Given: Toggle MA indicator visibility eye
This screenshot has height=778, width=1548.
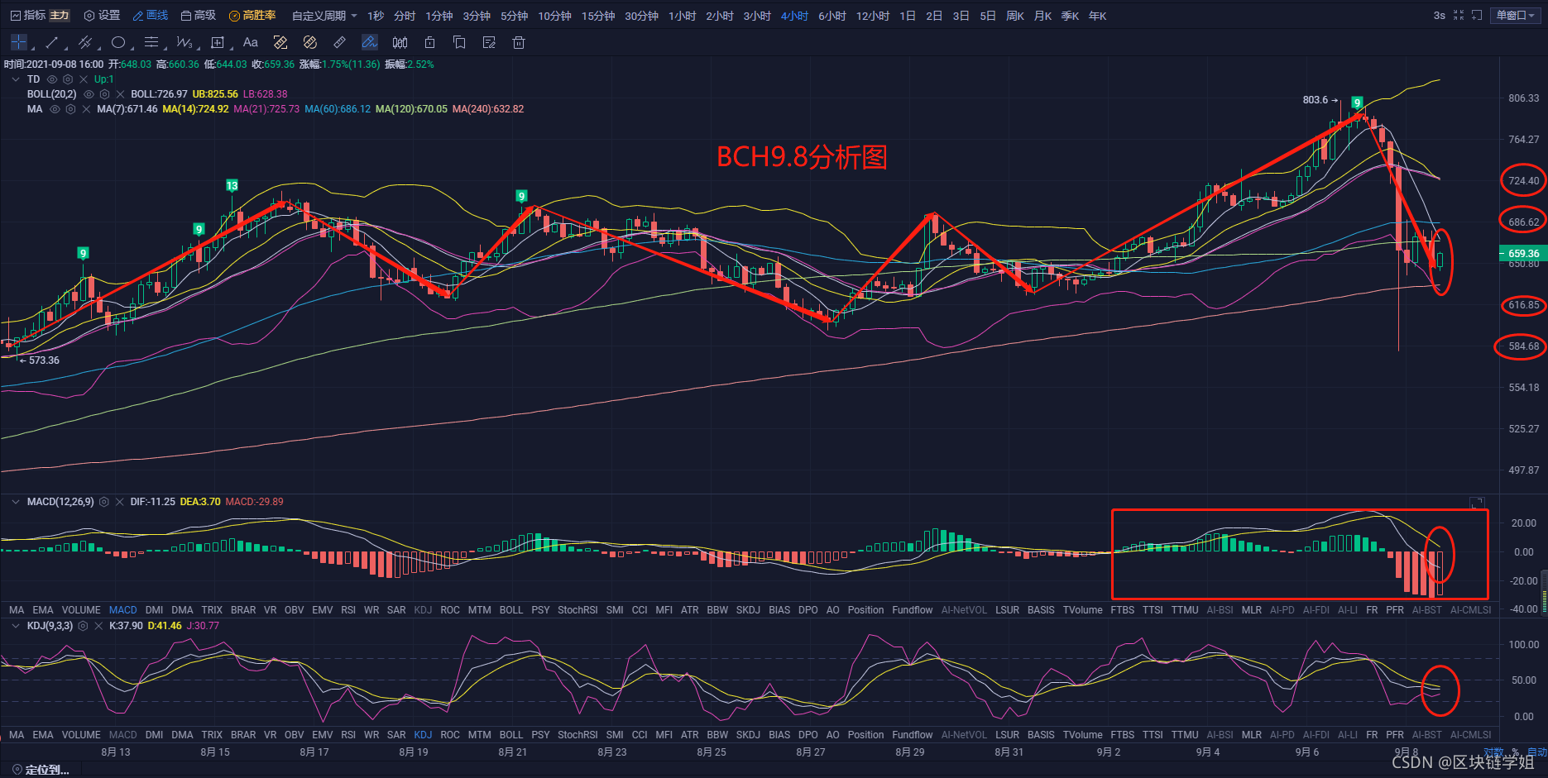Looking at the screenshot, I should coord(55,109).
